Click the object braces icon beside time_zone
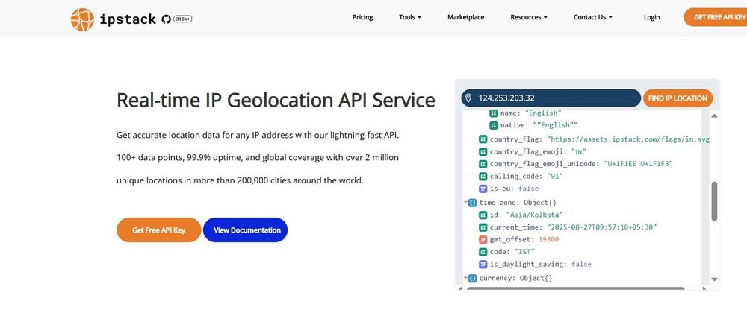747x313 pixels. click(473, 202)
